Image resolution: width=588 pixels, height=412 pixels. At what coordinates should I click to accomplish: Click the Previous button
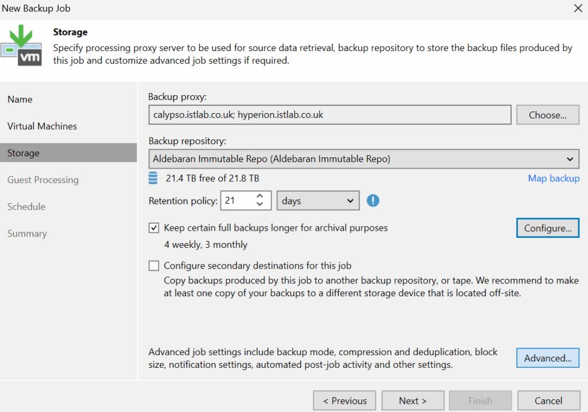pos(345,401)
